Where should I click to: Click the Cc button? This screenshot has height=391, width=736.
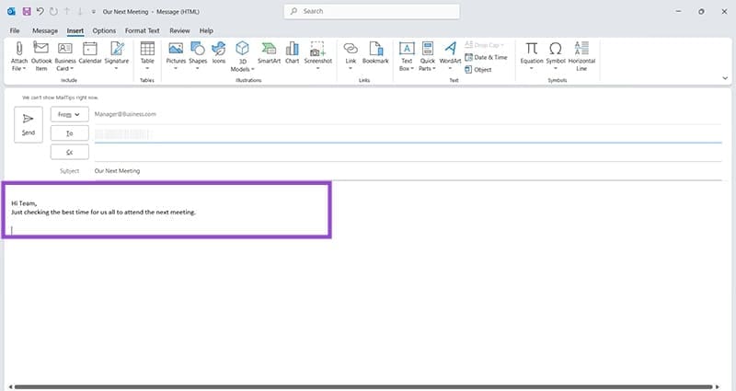click(70, 152)
